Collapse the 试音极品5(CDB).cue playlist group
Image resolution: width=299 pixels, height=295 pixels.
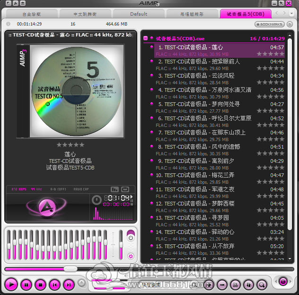(146, 38)
